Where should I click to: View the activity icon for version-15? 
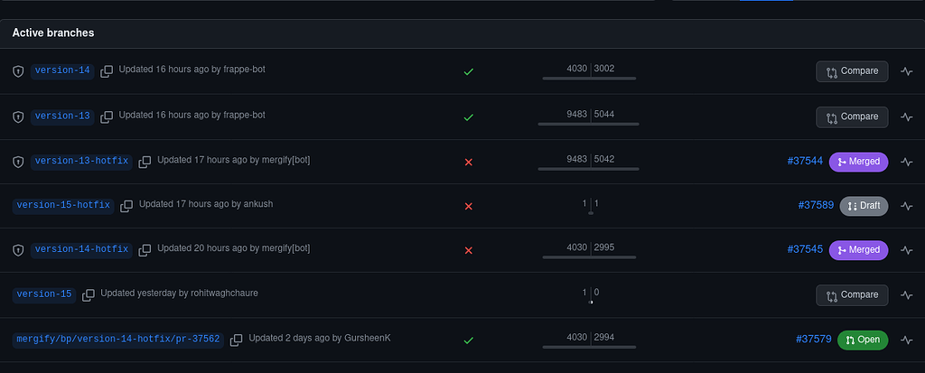point(907,295)
